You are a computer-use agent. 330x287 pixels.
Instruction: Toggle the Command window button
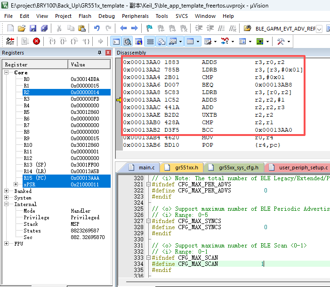[116, 41]
